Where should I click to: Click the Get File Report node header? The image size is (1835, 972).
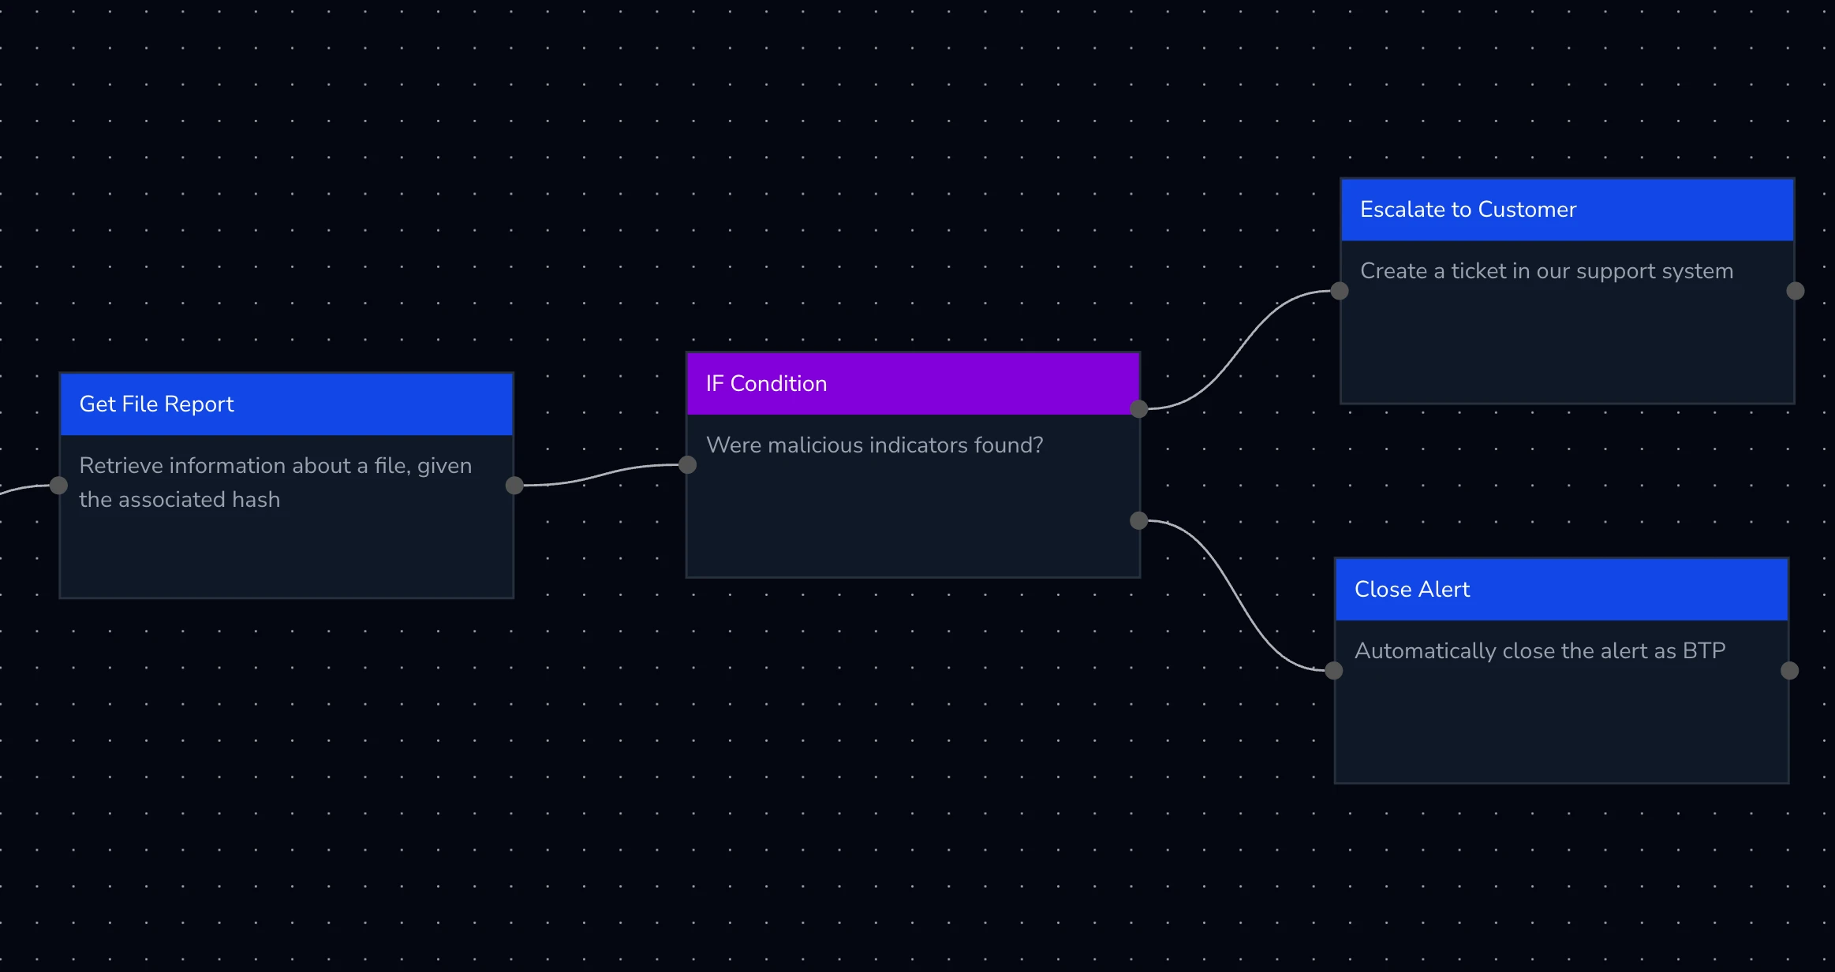(x=286, y=404)
